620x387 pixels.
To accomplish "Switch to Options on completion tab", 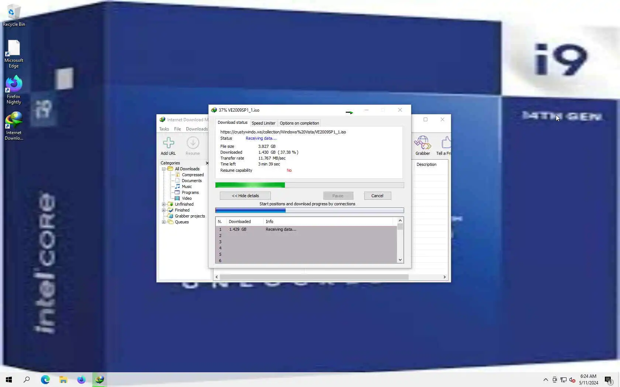I will pos(299,123).
